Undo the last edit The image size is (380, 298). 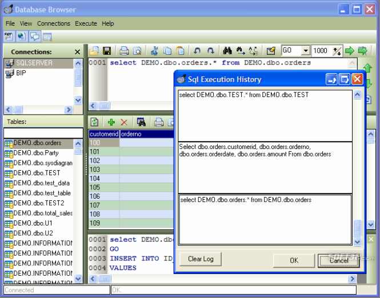point(197,51)
